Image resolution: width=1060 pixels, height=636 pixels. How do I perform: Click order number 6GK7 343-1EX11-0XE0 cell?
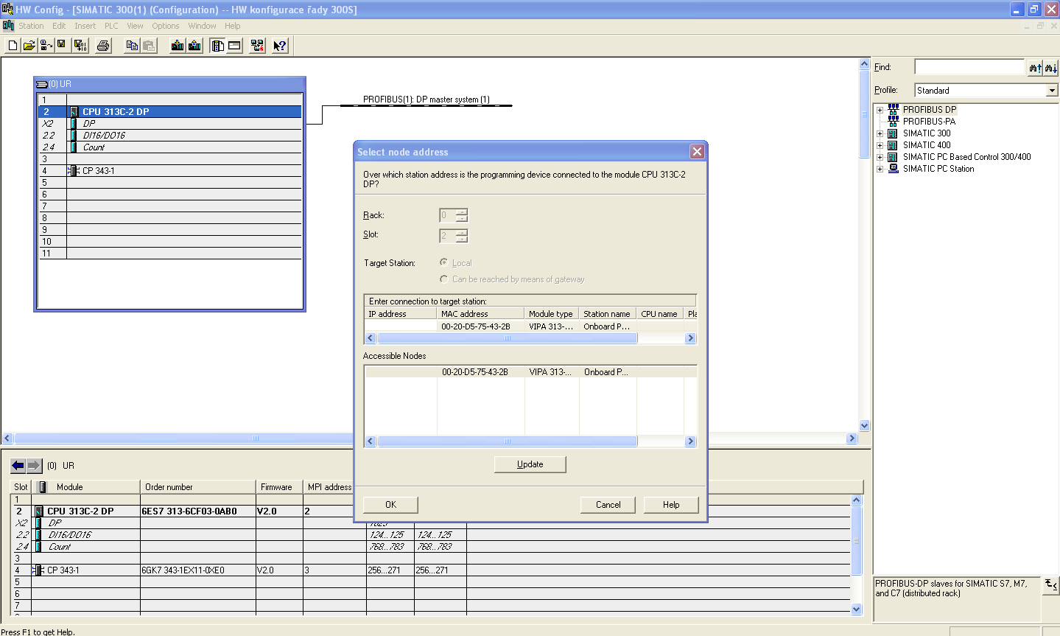(197, 570)
